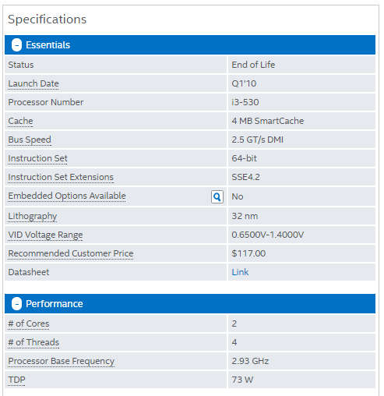Viewport: 384px width, 396px height.
Task: Click Processor Base Frequency label
Action: pyautogui.click(x=62, y=361)
